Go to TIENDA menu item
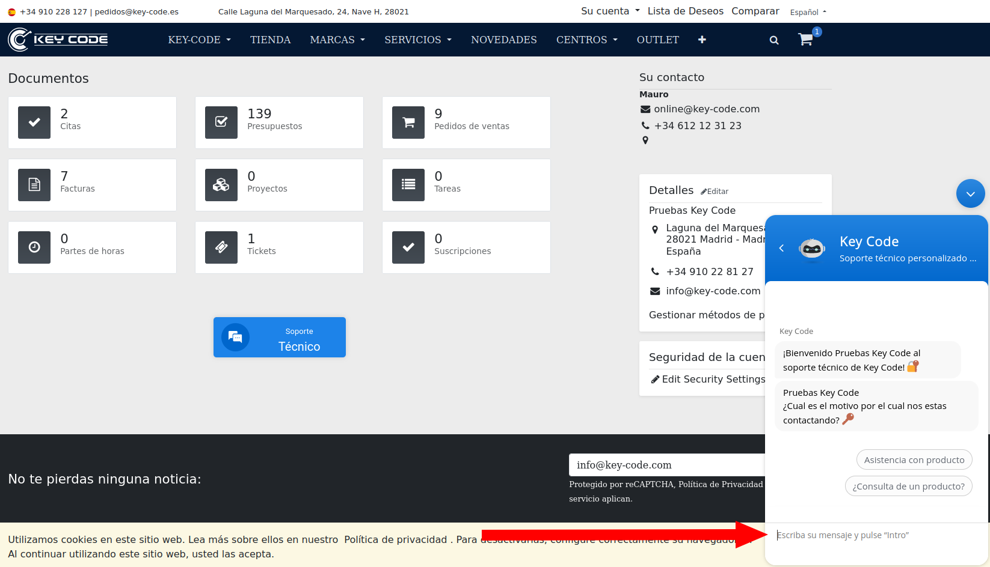 [270, 40]
